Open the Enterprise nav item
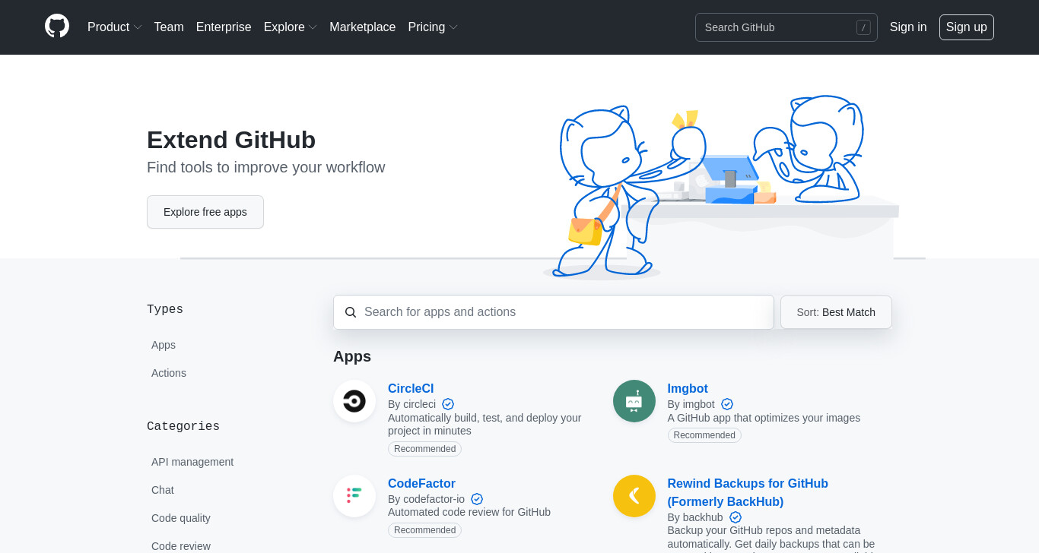Image resolution: width=1039 pixels, height=553 pixels. pyautogui.click(x=224, y=27)
